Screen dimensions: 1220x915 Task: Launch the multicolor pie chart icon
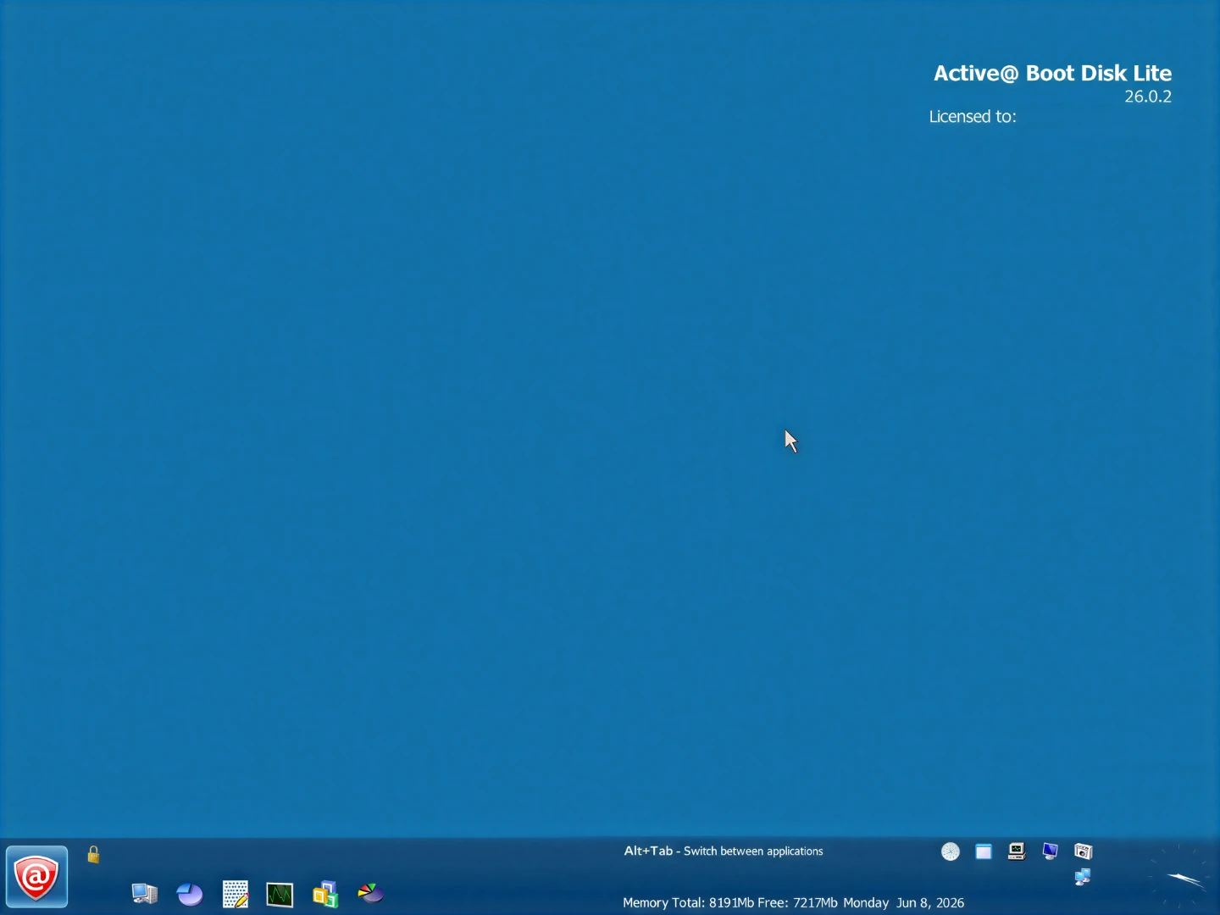click(x=370, y=893)
